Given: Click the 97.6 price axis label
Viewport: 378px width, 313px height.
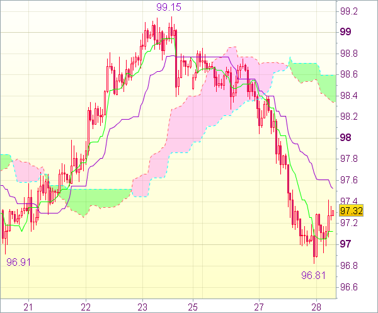Looking at the screenshot, I should (348, 180).
